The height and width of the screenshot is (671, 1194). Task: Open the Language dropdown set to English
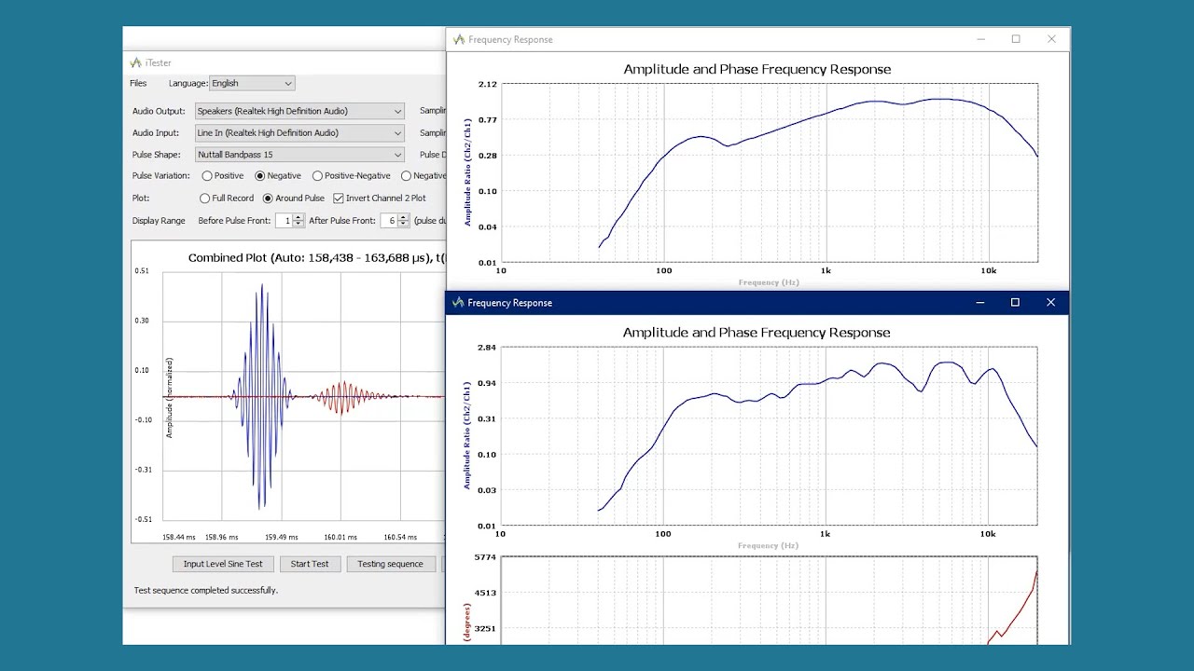click(252, 83)
